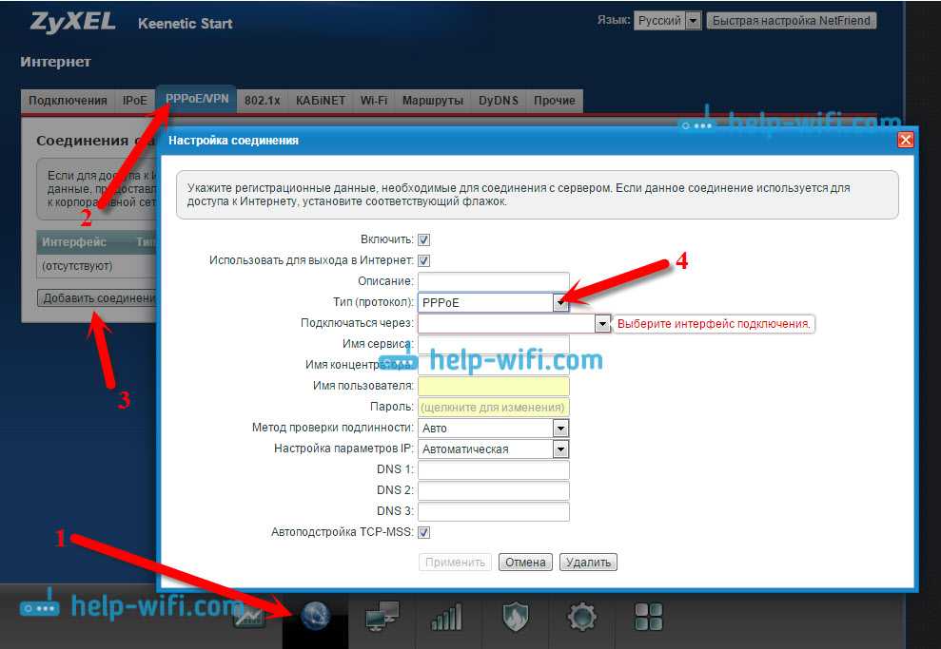Toggle Автоподстройка TCP-MSS checkbox
The height and width of the screenshot is (649, 941).
point(423,532)
